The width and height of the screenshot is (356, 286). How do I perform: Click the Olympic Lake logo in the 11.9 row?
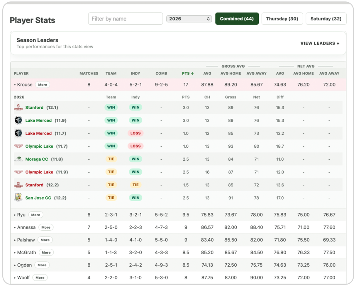[x=18, y=172]
